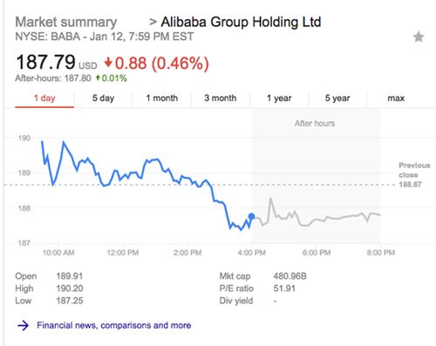Switch to the 5 day tab
This screenshot has height=346, width=436.
point(103,98)
